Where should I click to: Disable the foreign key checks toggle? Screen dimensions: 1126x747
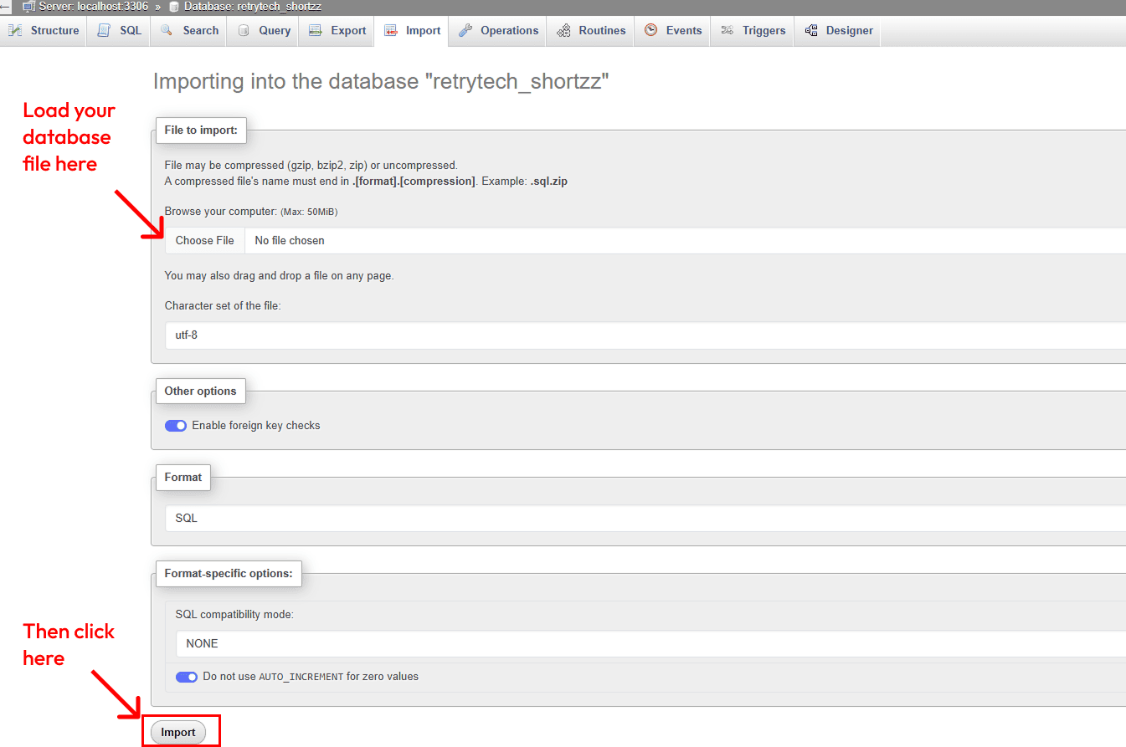tap(176, 426)
